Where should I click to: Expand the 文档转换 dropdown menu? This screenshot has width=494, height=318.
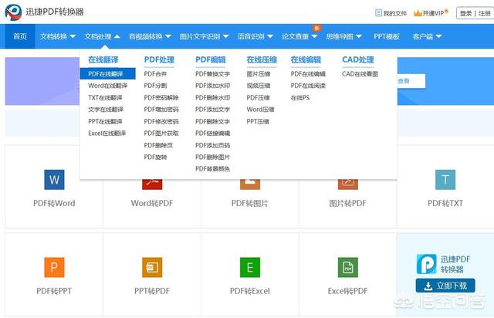[x=58, y=36]
